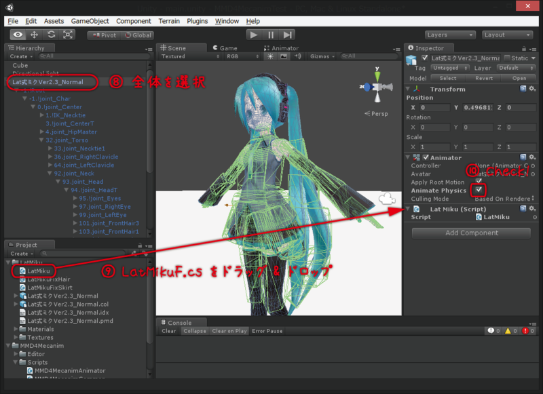Toggle Animate Physics checkbox

coord(479,190)
